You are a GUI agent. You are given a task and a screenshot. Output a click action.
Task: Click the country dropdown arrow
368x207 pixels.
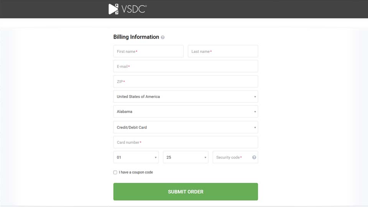[x=255, y=97]
